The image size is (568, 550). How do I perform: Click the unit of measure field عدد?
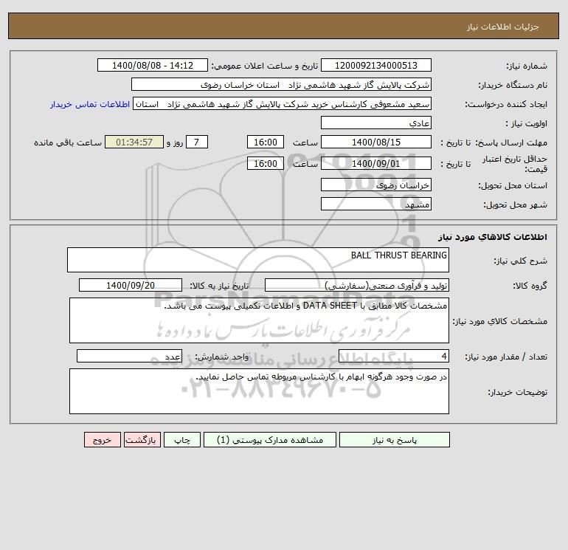pyautogui.click(x=129, y=356)
